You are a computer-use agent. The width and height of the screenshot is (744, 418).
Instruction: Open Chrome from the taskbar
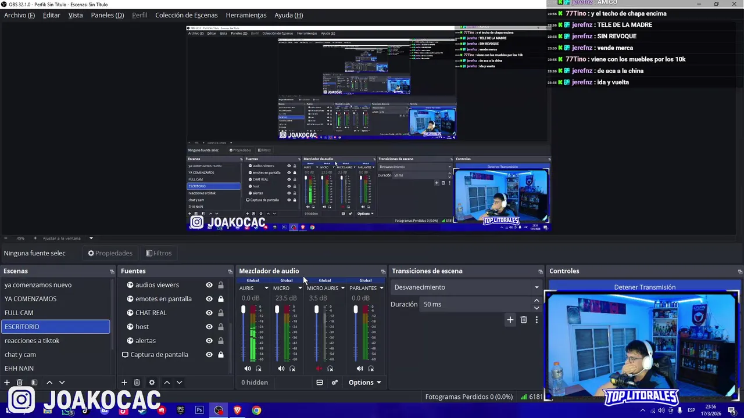pyautogui.click(x=256, y=410)
